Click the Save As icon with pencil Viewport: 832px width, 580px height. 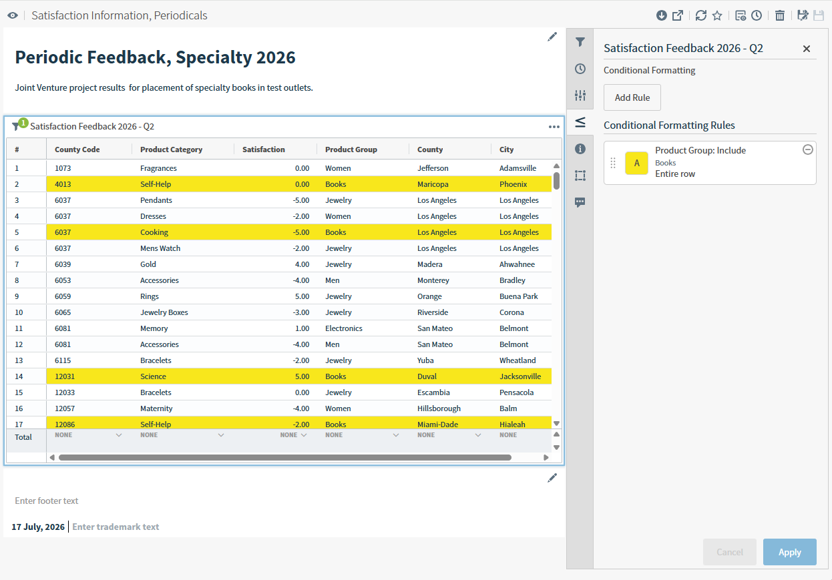tap(803, 15)
